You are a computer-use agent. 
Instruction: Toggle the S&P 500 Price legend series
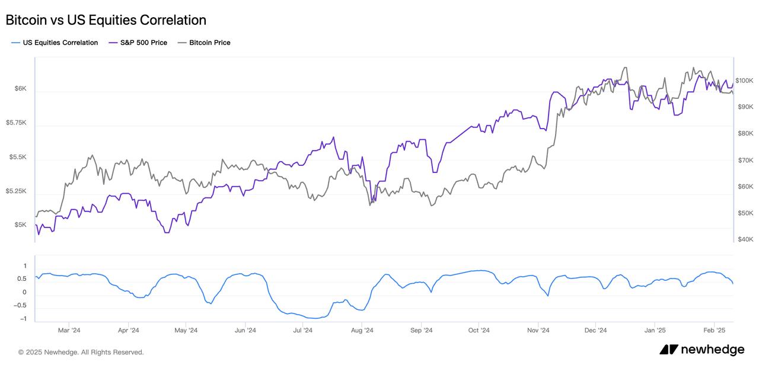click(x=143, y=43)
